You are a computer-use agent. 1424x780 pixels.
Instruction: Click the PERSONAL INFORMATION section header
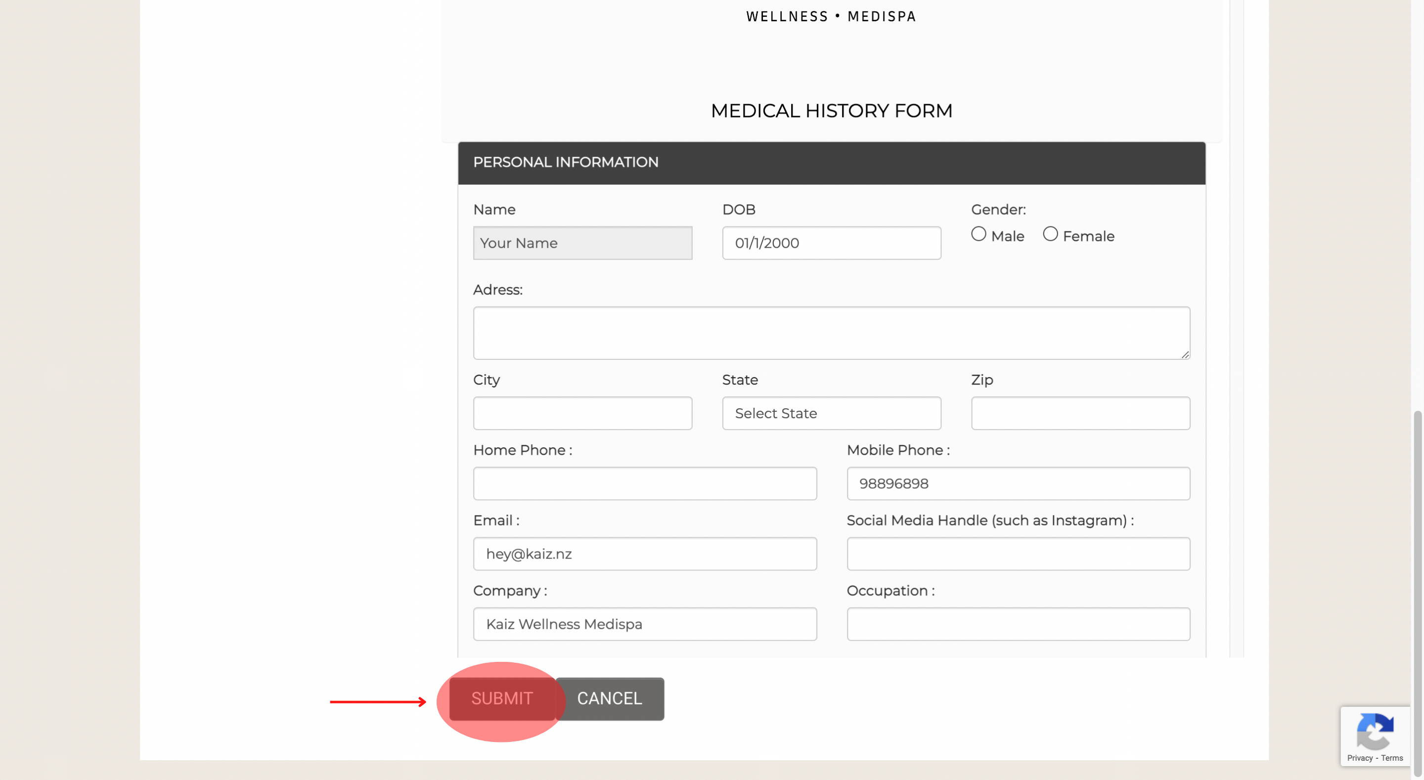831,163
